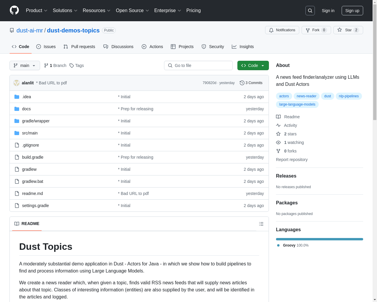This screenshot has height=302, width=377.
Task: Switch to the Projects tab
Action: (x=182, y=47)
